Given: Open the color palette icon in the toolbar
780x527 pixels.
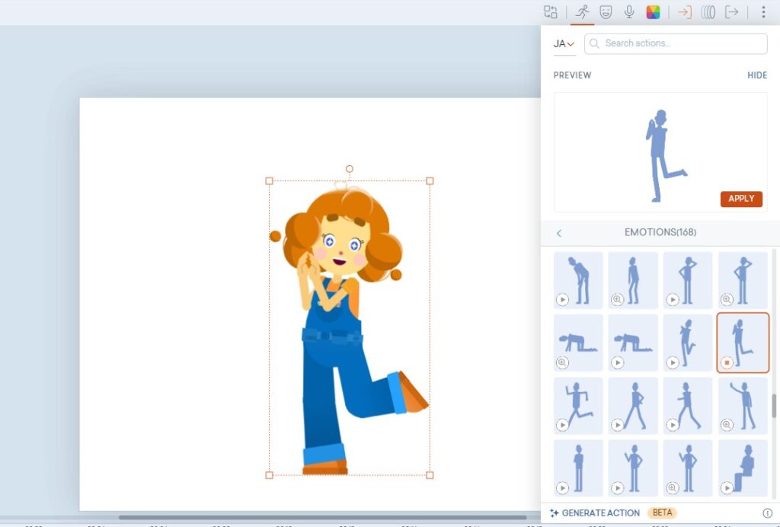Looking at the screenshot, I should click(651, 11).
